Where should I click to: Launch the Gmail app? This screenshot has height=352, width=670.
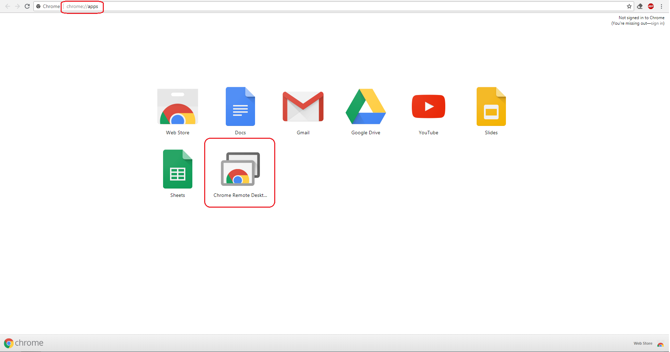coord(302,106)
